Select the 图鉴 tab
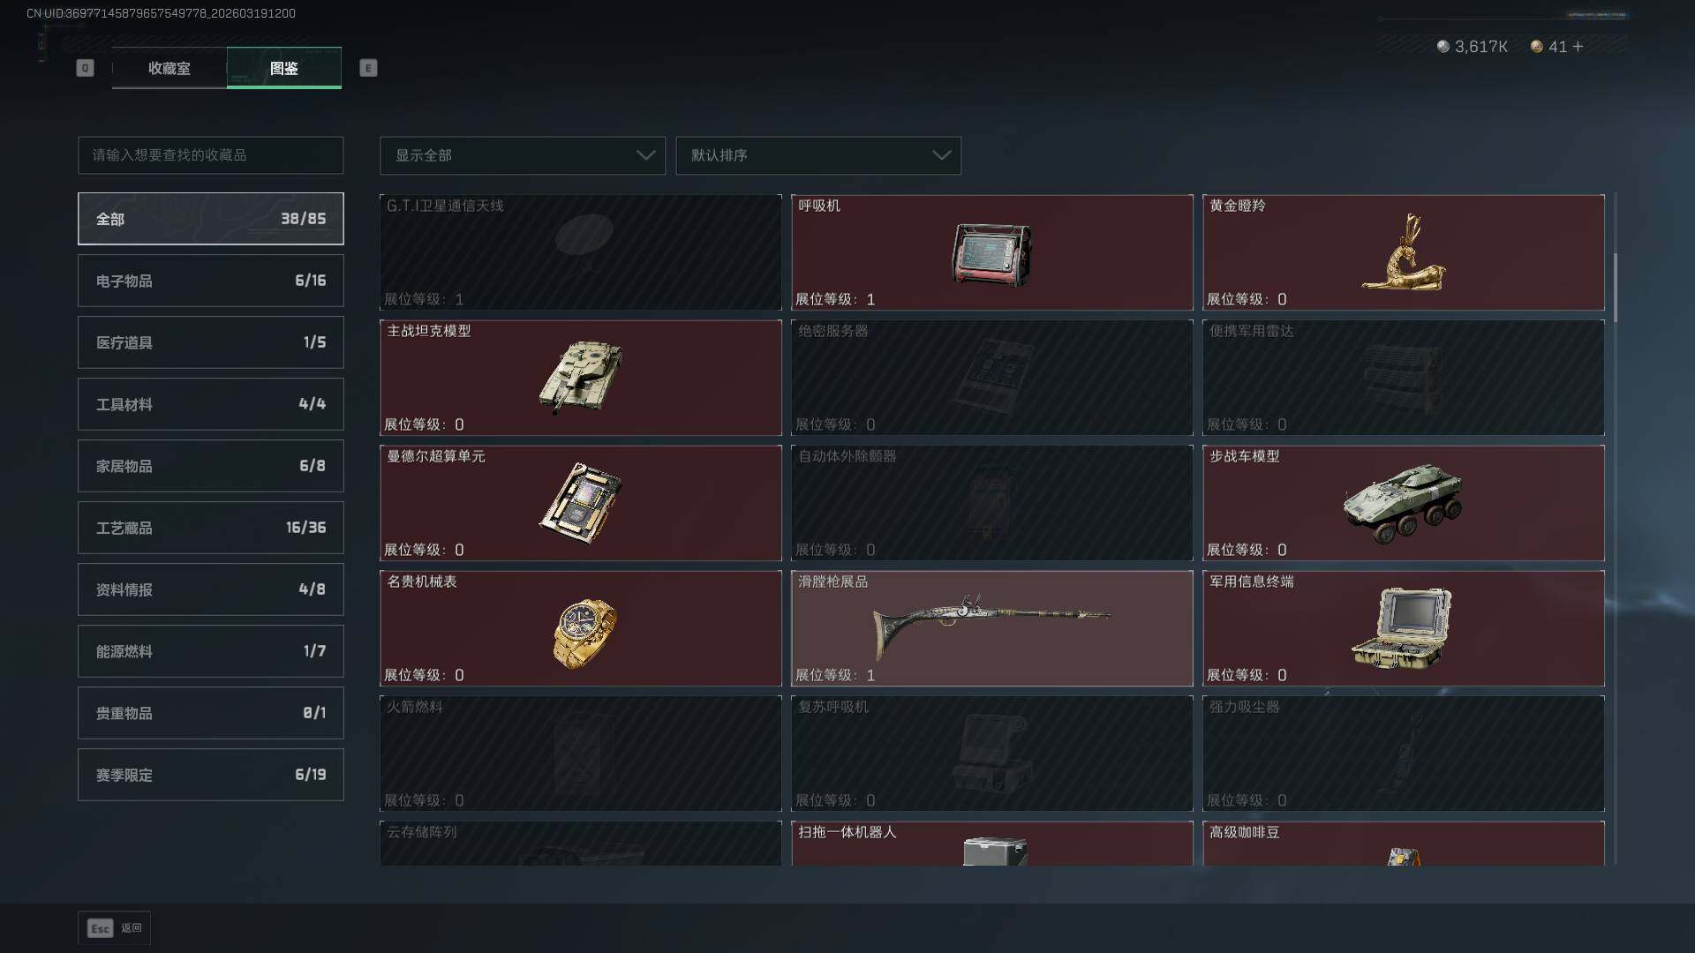Image resolution: width=1695 pixels, height=953 pixels. [x=284, y=68]
